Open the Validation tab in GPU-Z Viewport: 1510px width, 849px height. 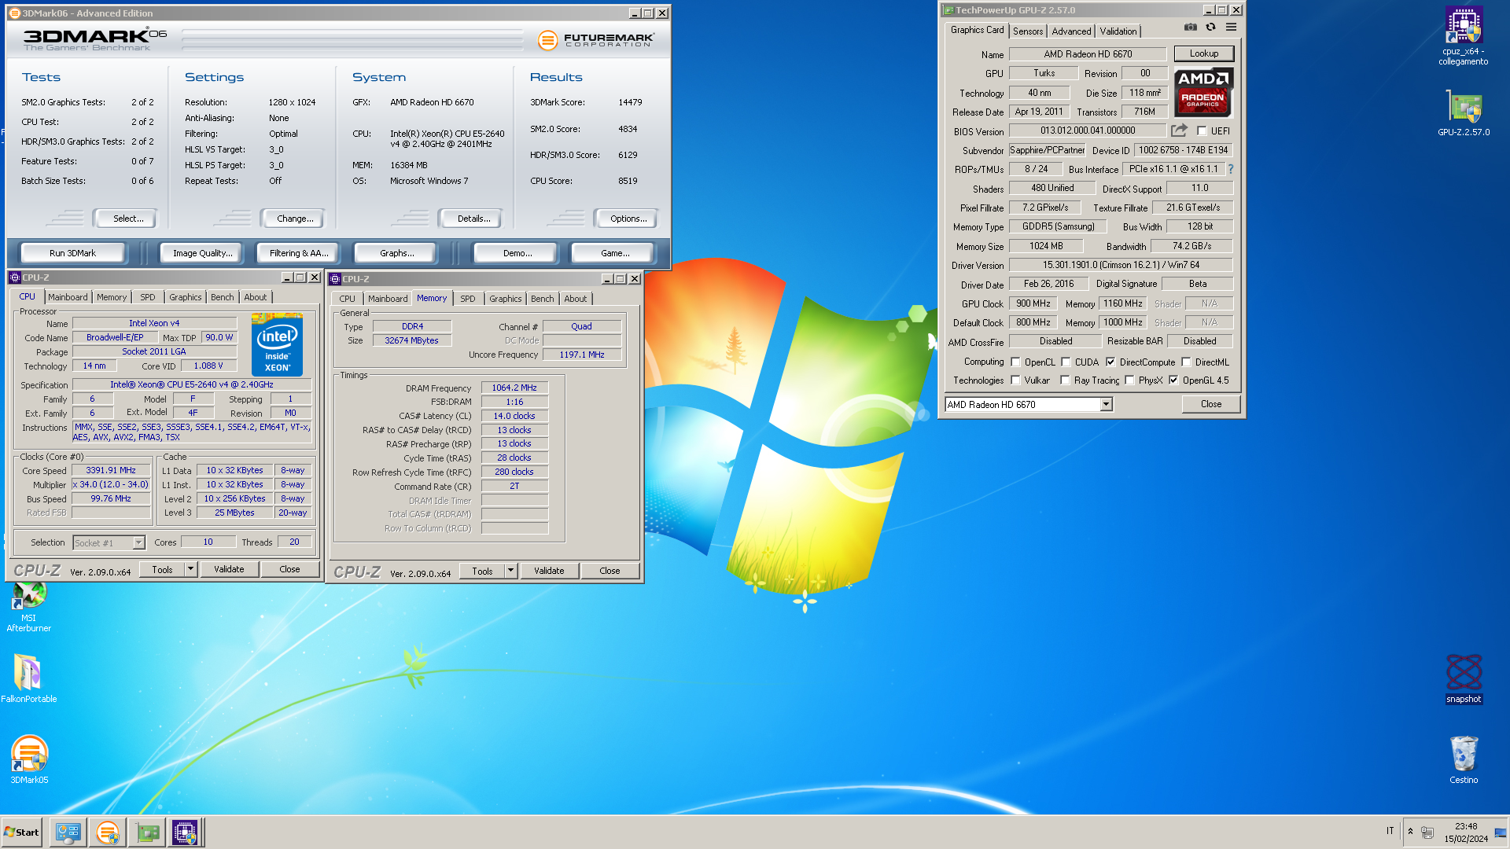(x=1118, y=31)
